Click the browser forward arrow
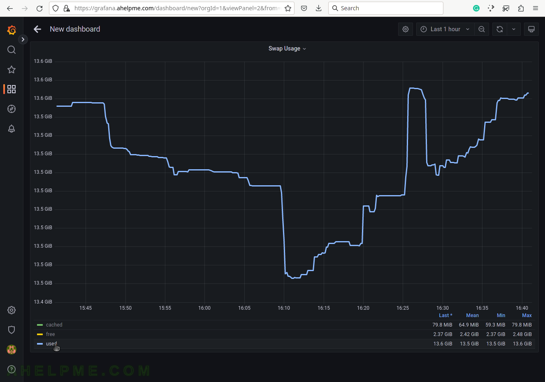This screenshot has width=545, height=382. click(x=25, y=8)
